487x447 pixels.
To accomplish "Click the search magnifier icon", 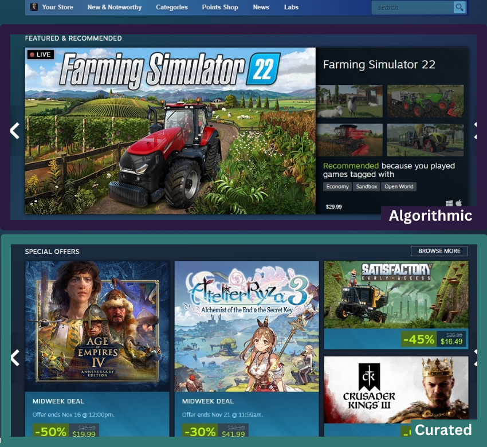I will [x=459, y=7].
